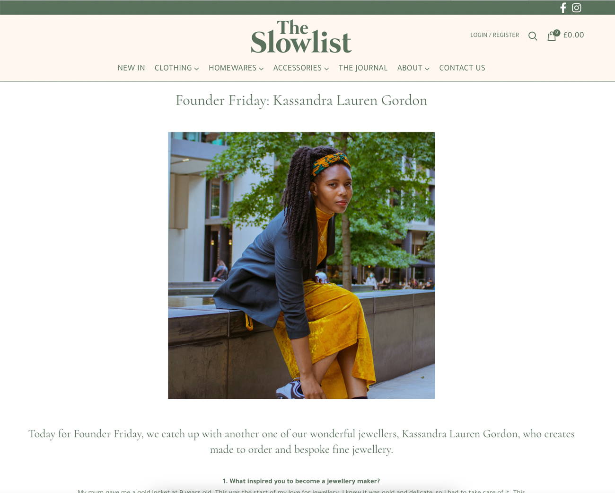Go to New In page

(131, 68)
